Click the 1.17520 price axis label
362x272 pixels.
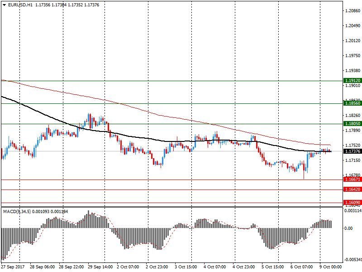coord(353,145)
